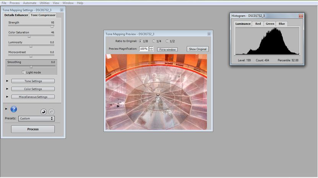
Task: Click the Count: 484 readout
Action: (x=262, y=60)
